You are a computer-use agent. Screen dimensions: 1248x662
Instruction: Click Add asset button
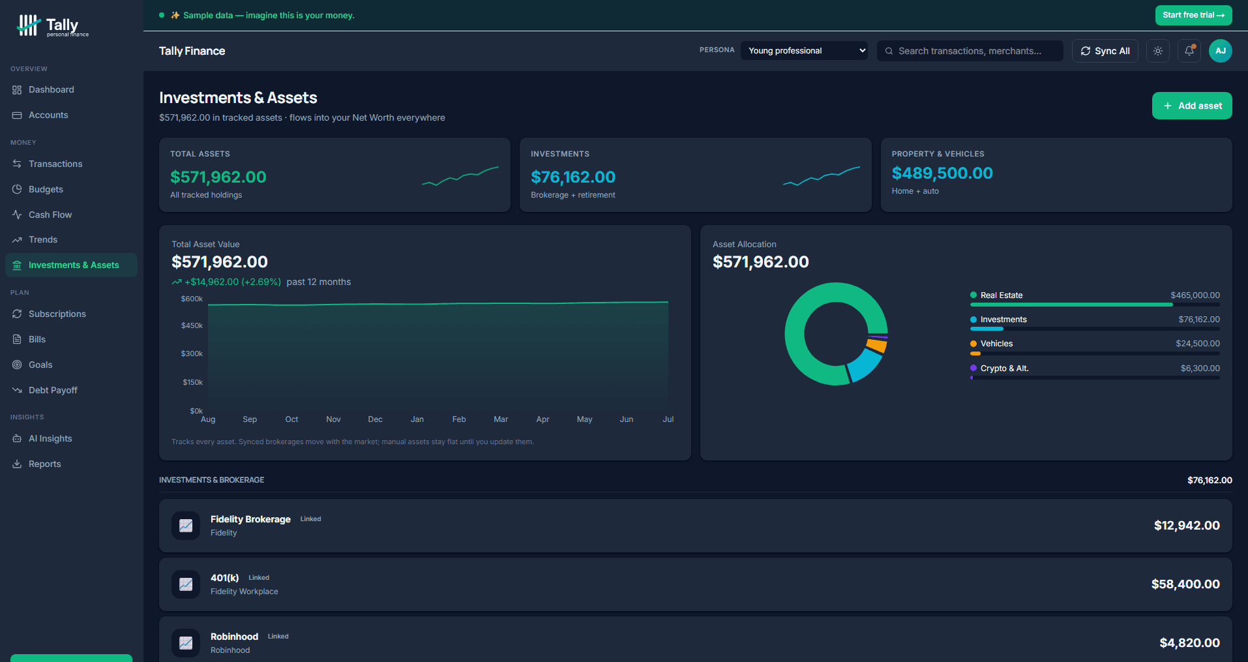pyautogui.click(x=1192, y=106)
